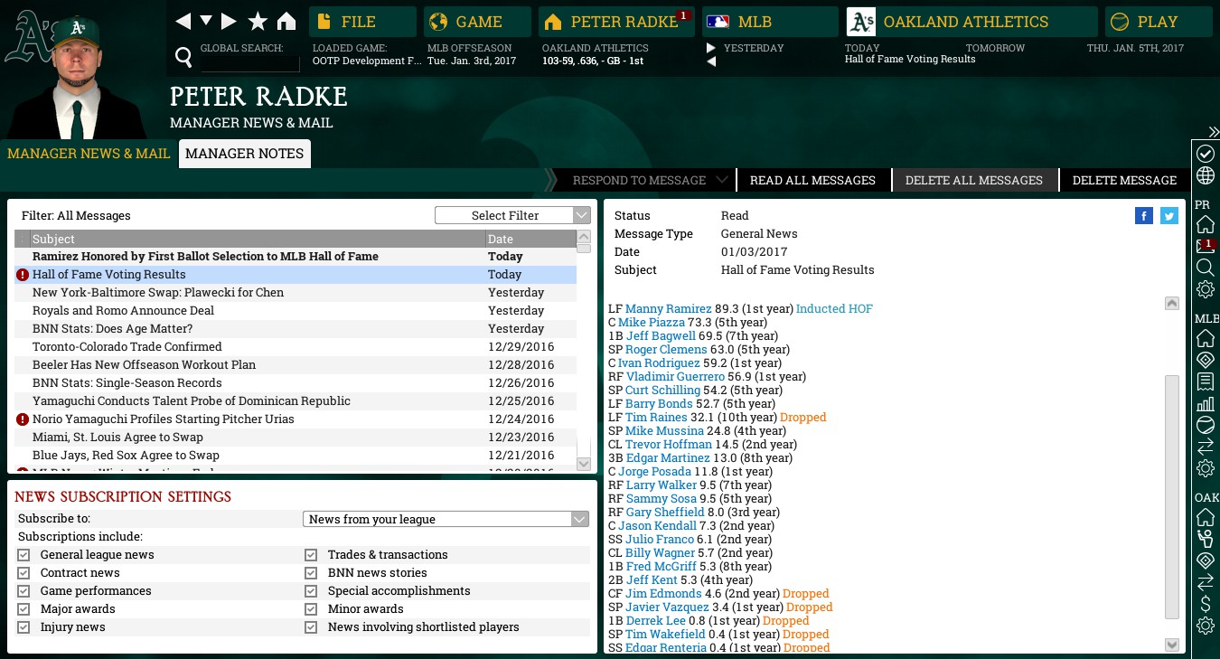The height and width of the screenshot is (659, 1220).
Task: Select 'Toronto-Colorado Trade Confirmed' message
Action: 296,347
